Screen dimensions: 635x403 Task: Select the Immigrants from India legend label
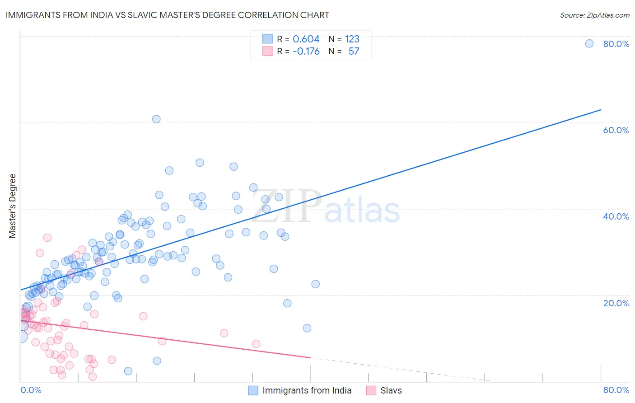(x=307, y=390)
